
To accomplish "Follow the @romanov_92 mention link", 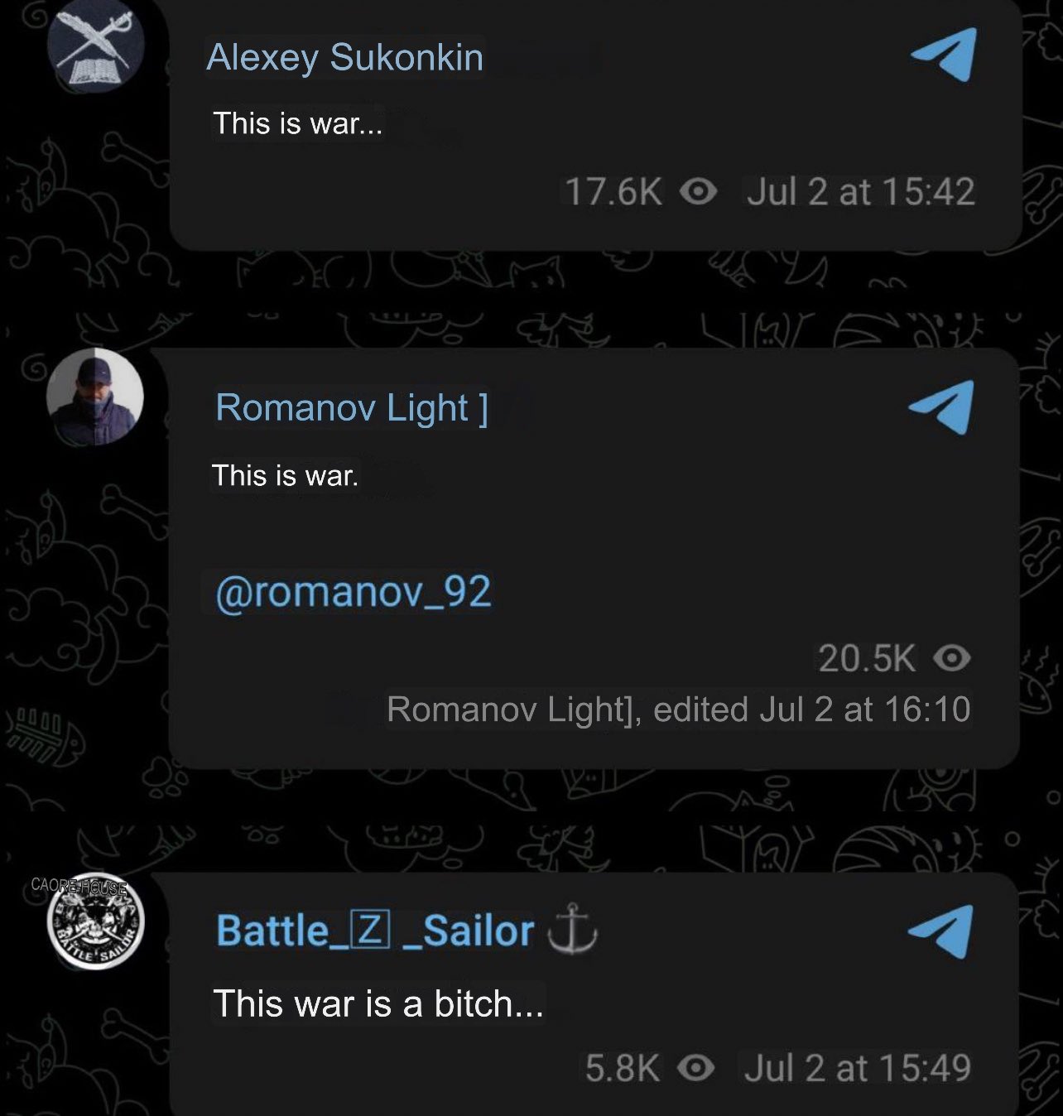I will point(354,591).
